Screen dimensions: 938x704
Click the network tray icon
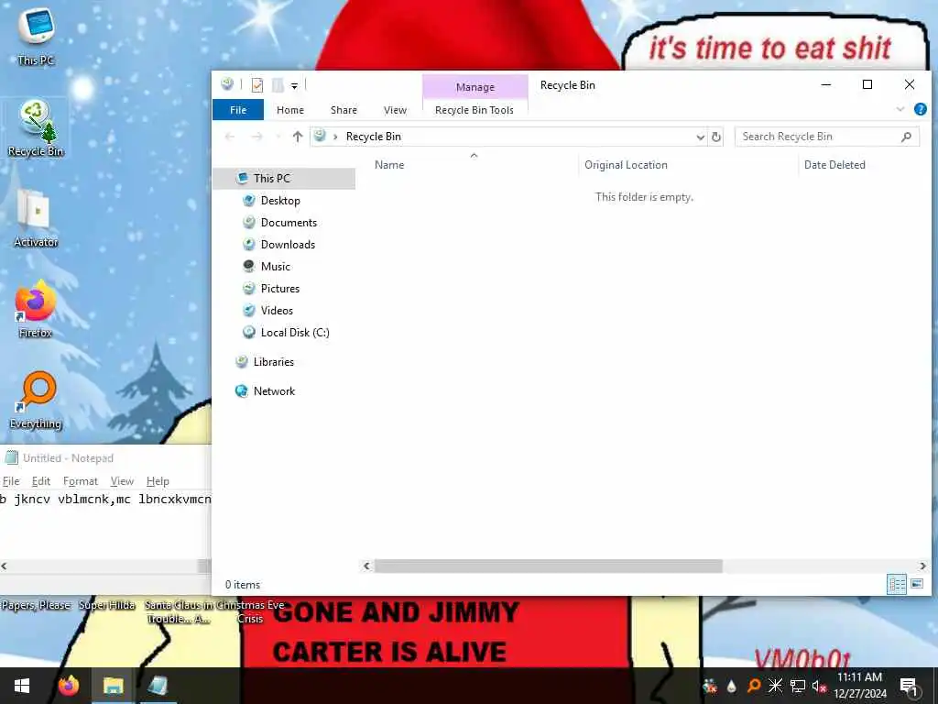click(798, 686)
